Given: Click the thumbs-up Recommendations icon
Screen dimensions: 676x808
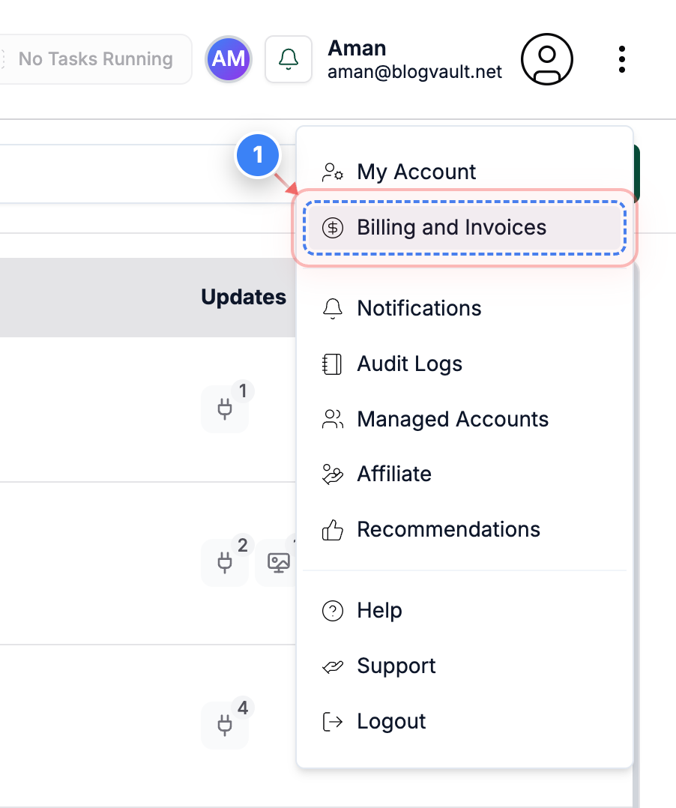Looking at the screenshot, I should pos(332,529).
